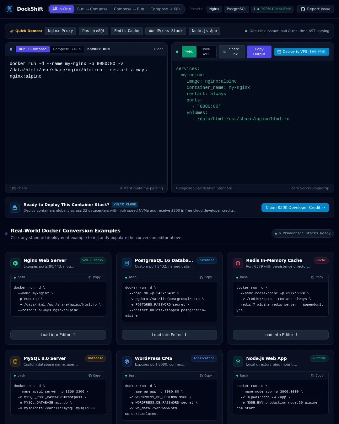Apply the Nginx preset in header
The image size is (339, 424).
pyautogui.click(x=214, y=9)
